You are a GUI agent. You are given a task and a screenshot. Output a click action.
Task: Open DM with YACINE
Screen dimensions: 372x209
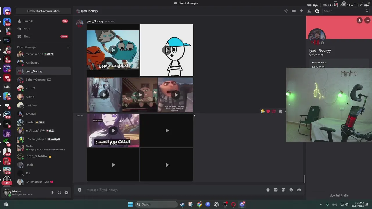[43, 114]
